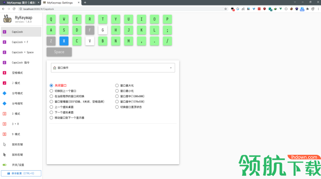
Task: Select 上一个虚拟桌面 radio option
Action: tap(51, 107)
